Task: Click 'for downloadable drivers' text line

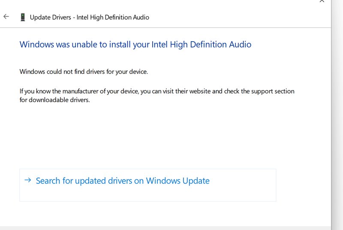Action: pos(55,100)
